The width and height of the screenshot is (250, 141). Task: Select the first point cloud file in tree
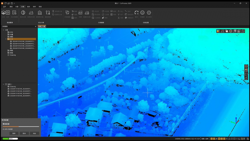pyautogui.click(x=22, y=41)
